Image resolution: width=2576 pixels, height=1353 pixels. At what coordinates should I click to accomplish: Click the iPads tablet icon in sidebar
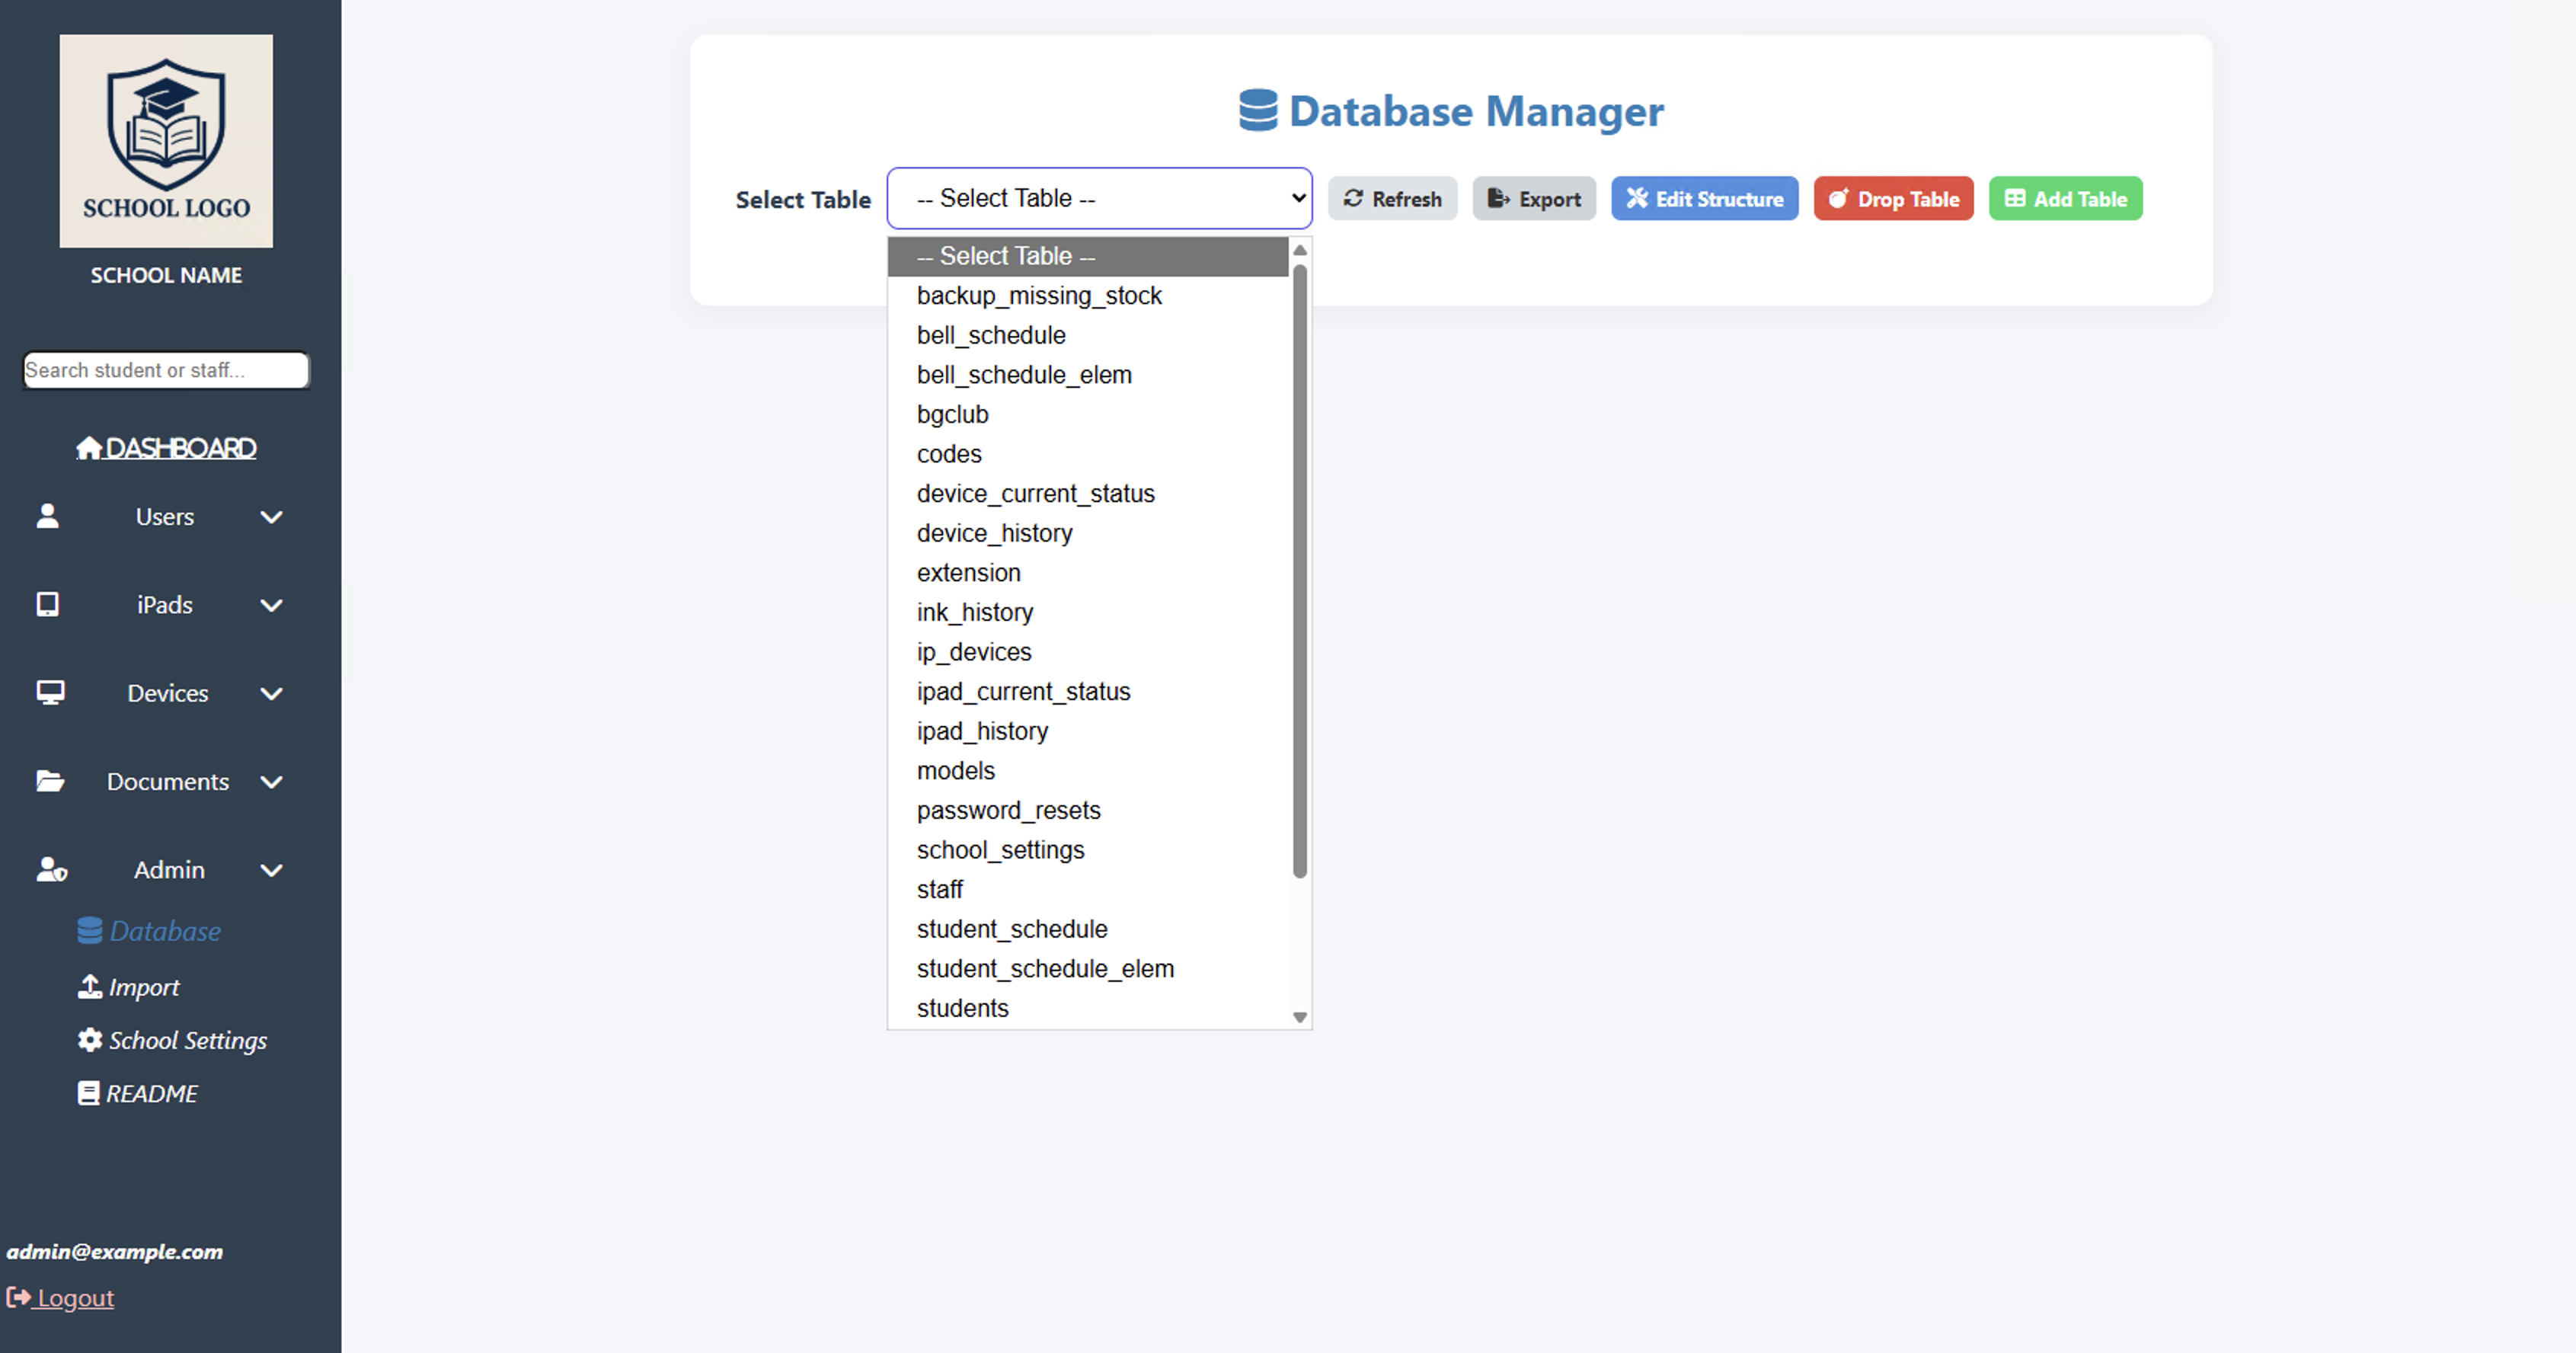pos(47,604)
